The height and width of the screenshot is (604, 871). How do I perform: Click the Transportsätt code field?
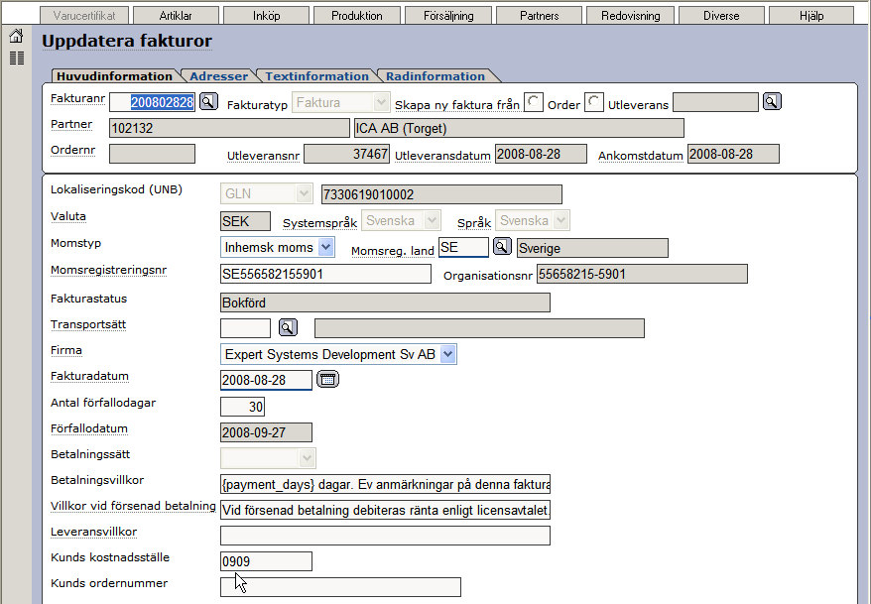point(245,328)
